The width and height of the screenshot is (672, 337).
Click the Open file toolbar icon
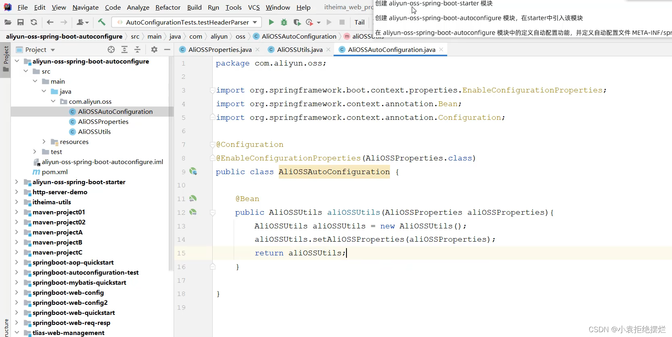(7, 22)
